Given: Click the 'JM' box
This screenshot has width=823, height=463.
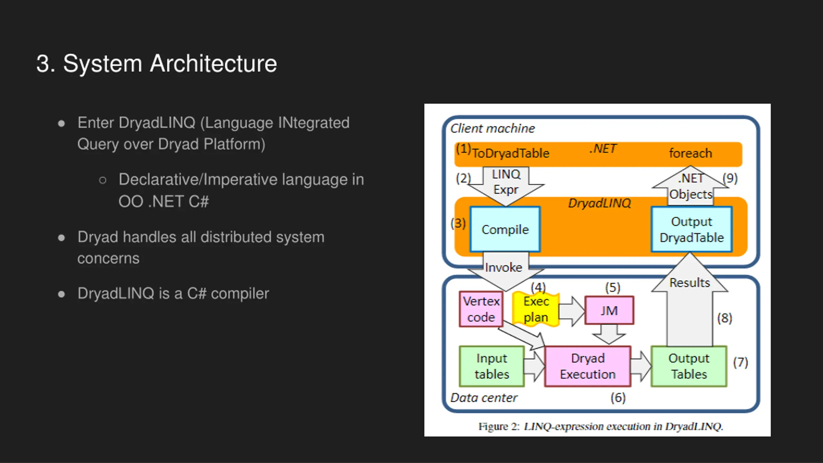Looking at the screenshot, I should pos(609,311).
